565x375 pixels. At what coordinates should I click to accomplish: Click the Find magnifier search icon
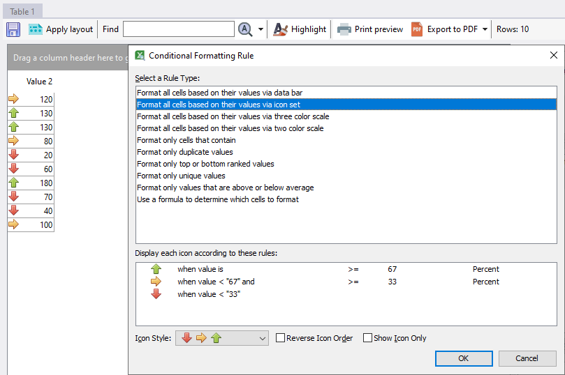(x=245, y=29)
